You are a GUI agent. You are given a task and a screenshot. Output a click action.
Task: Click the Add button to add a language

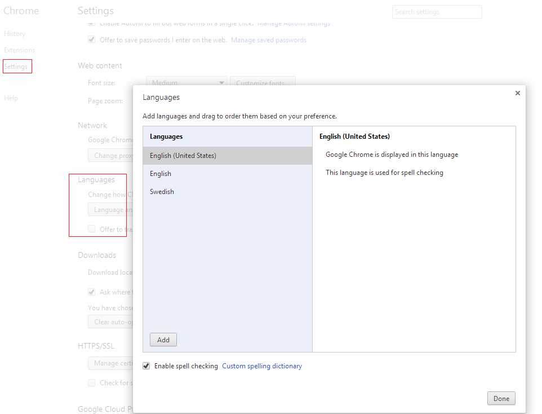coord(163,340)
